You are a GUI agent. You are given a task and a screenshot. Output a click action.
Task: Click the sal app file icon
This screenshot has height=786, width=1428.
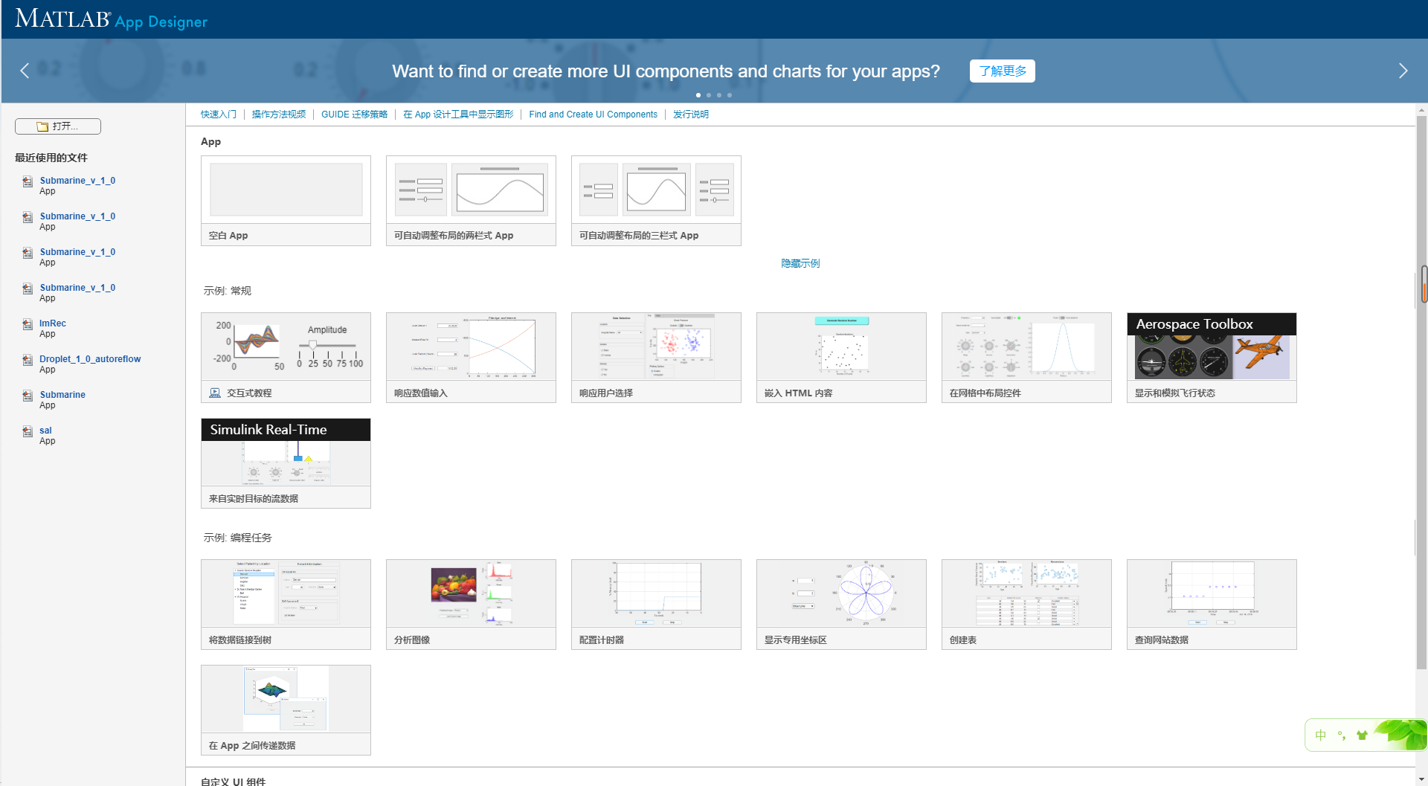coord(28,431)
